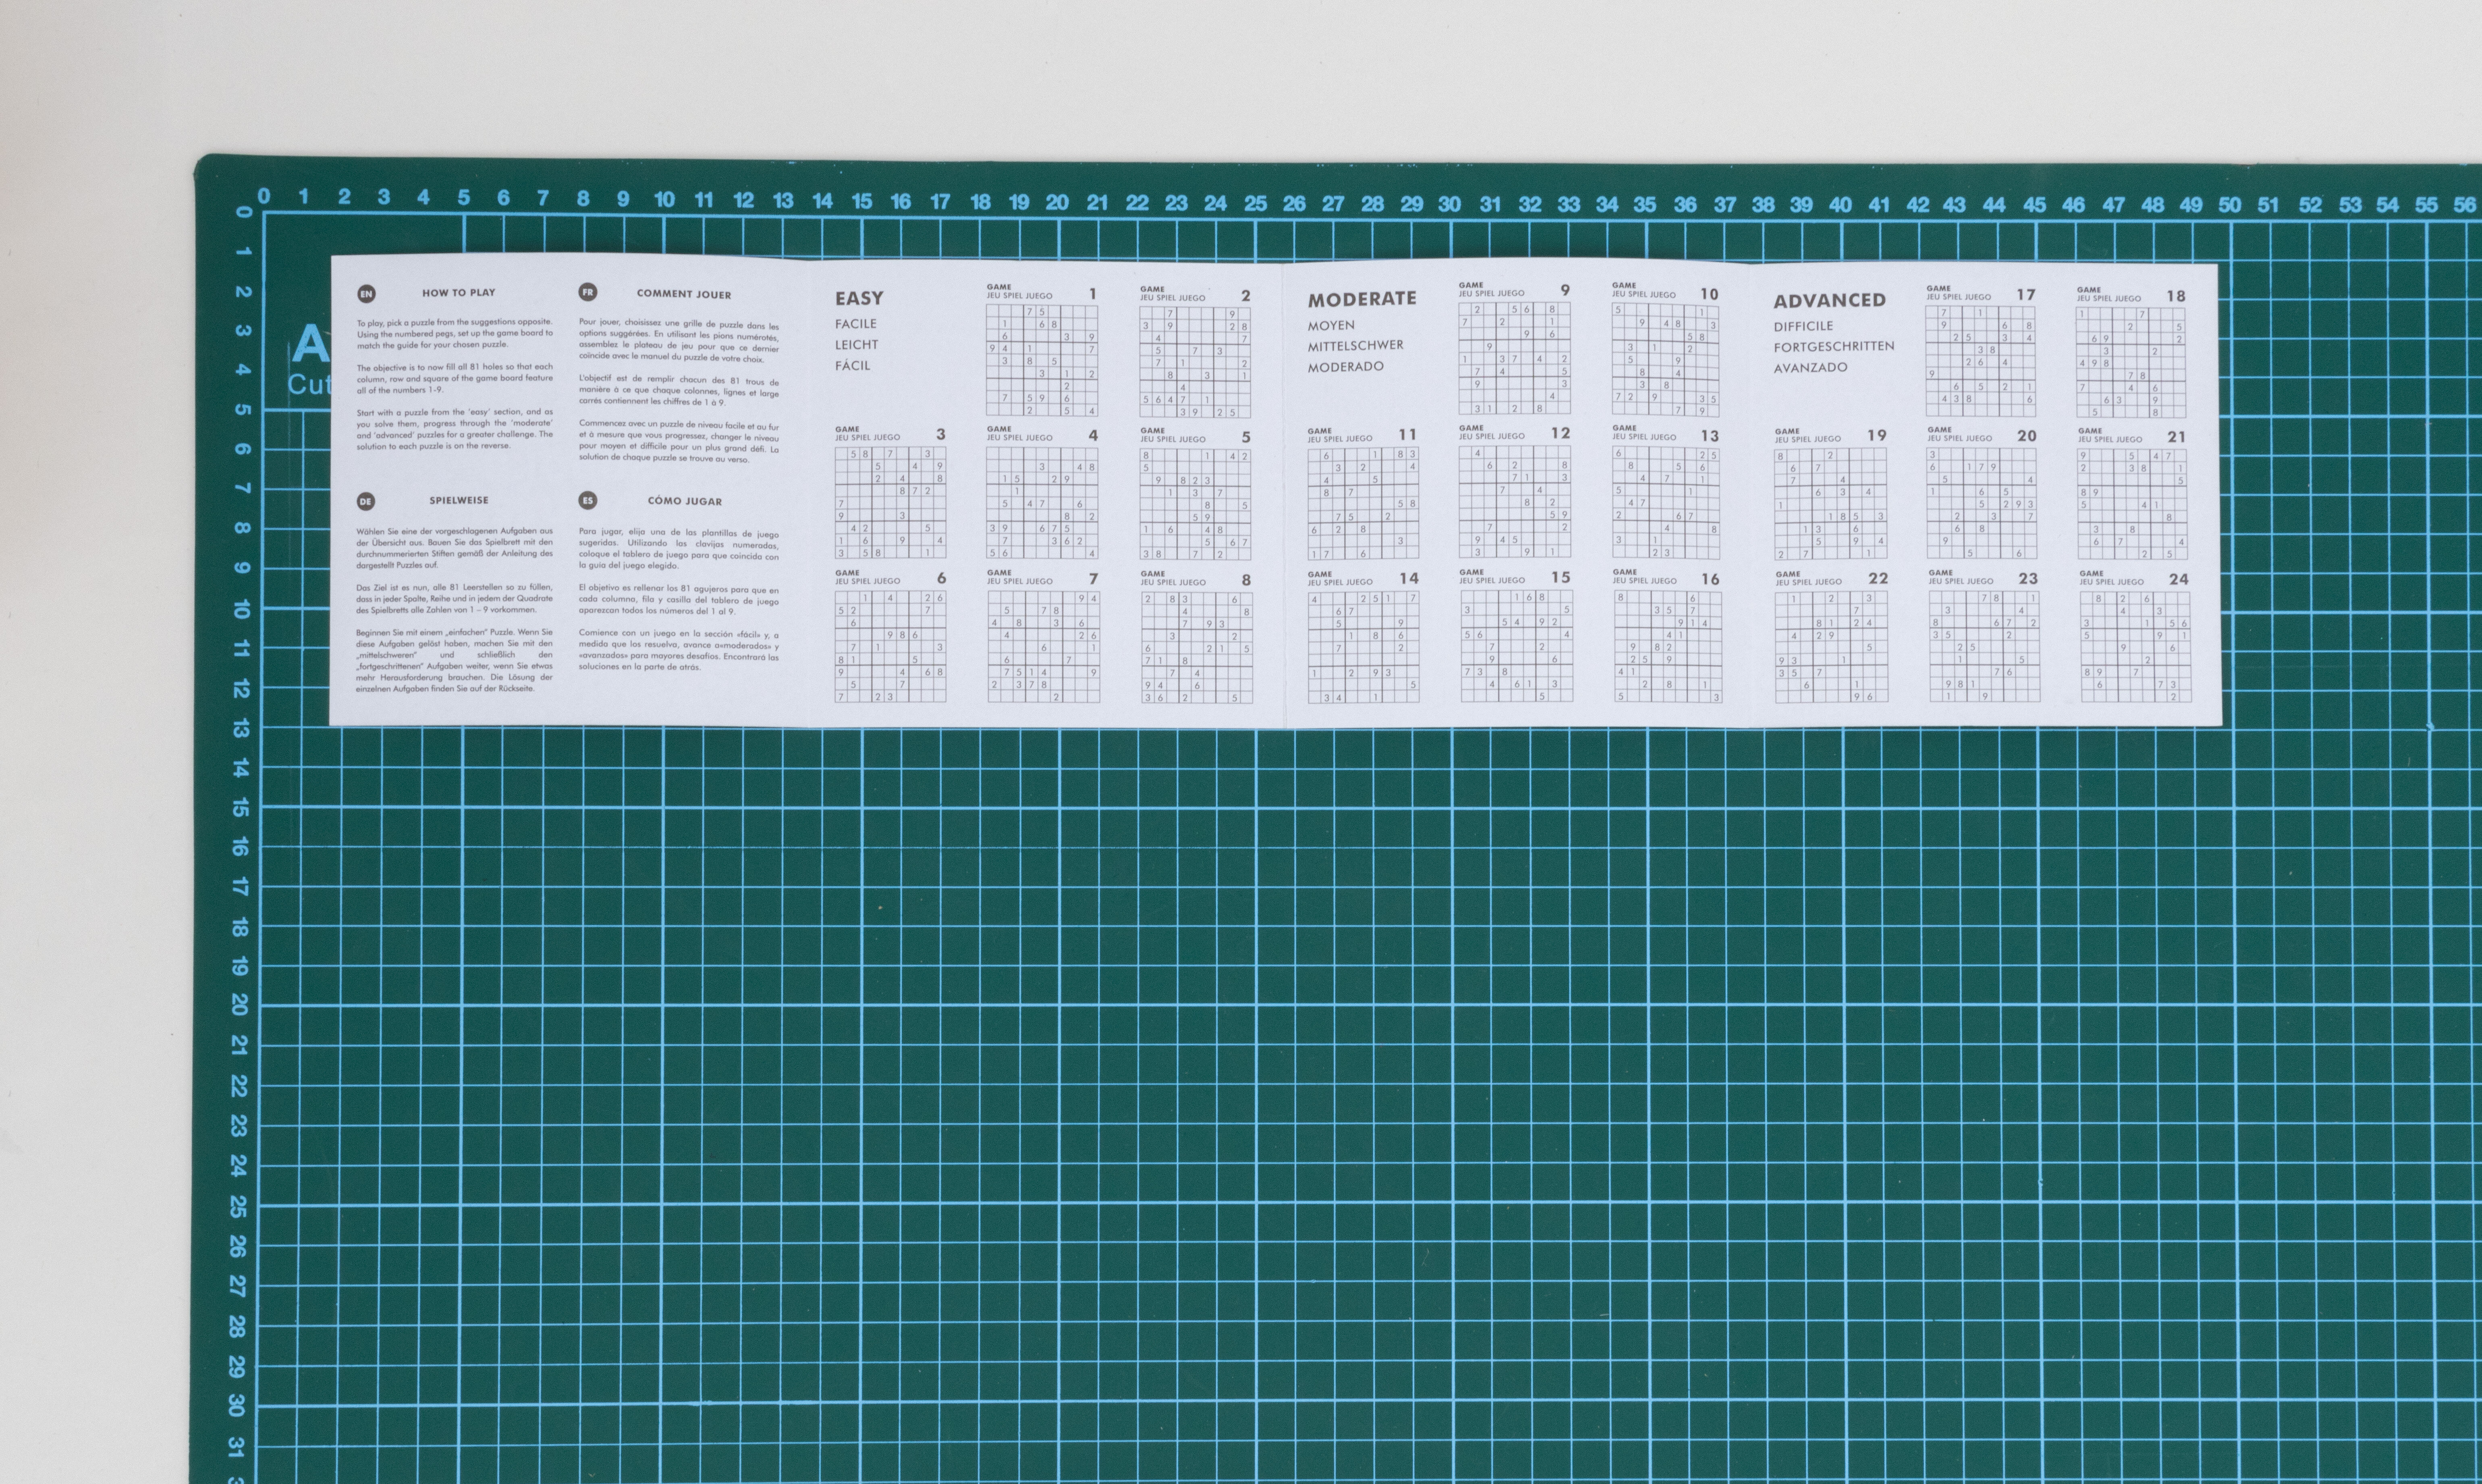Click the ES language badge icon

tap(588, 500)
